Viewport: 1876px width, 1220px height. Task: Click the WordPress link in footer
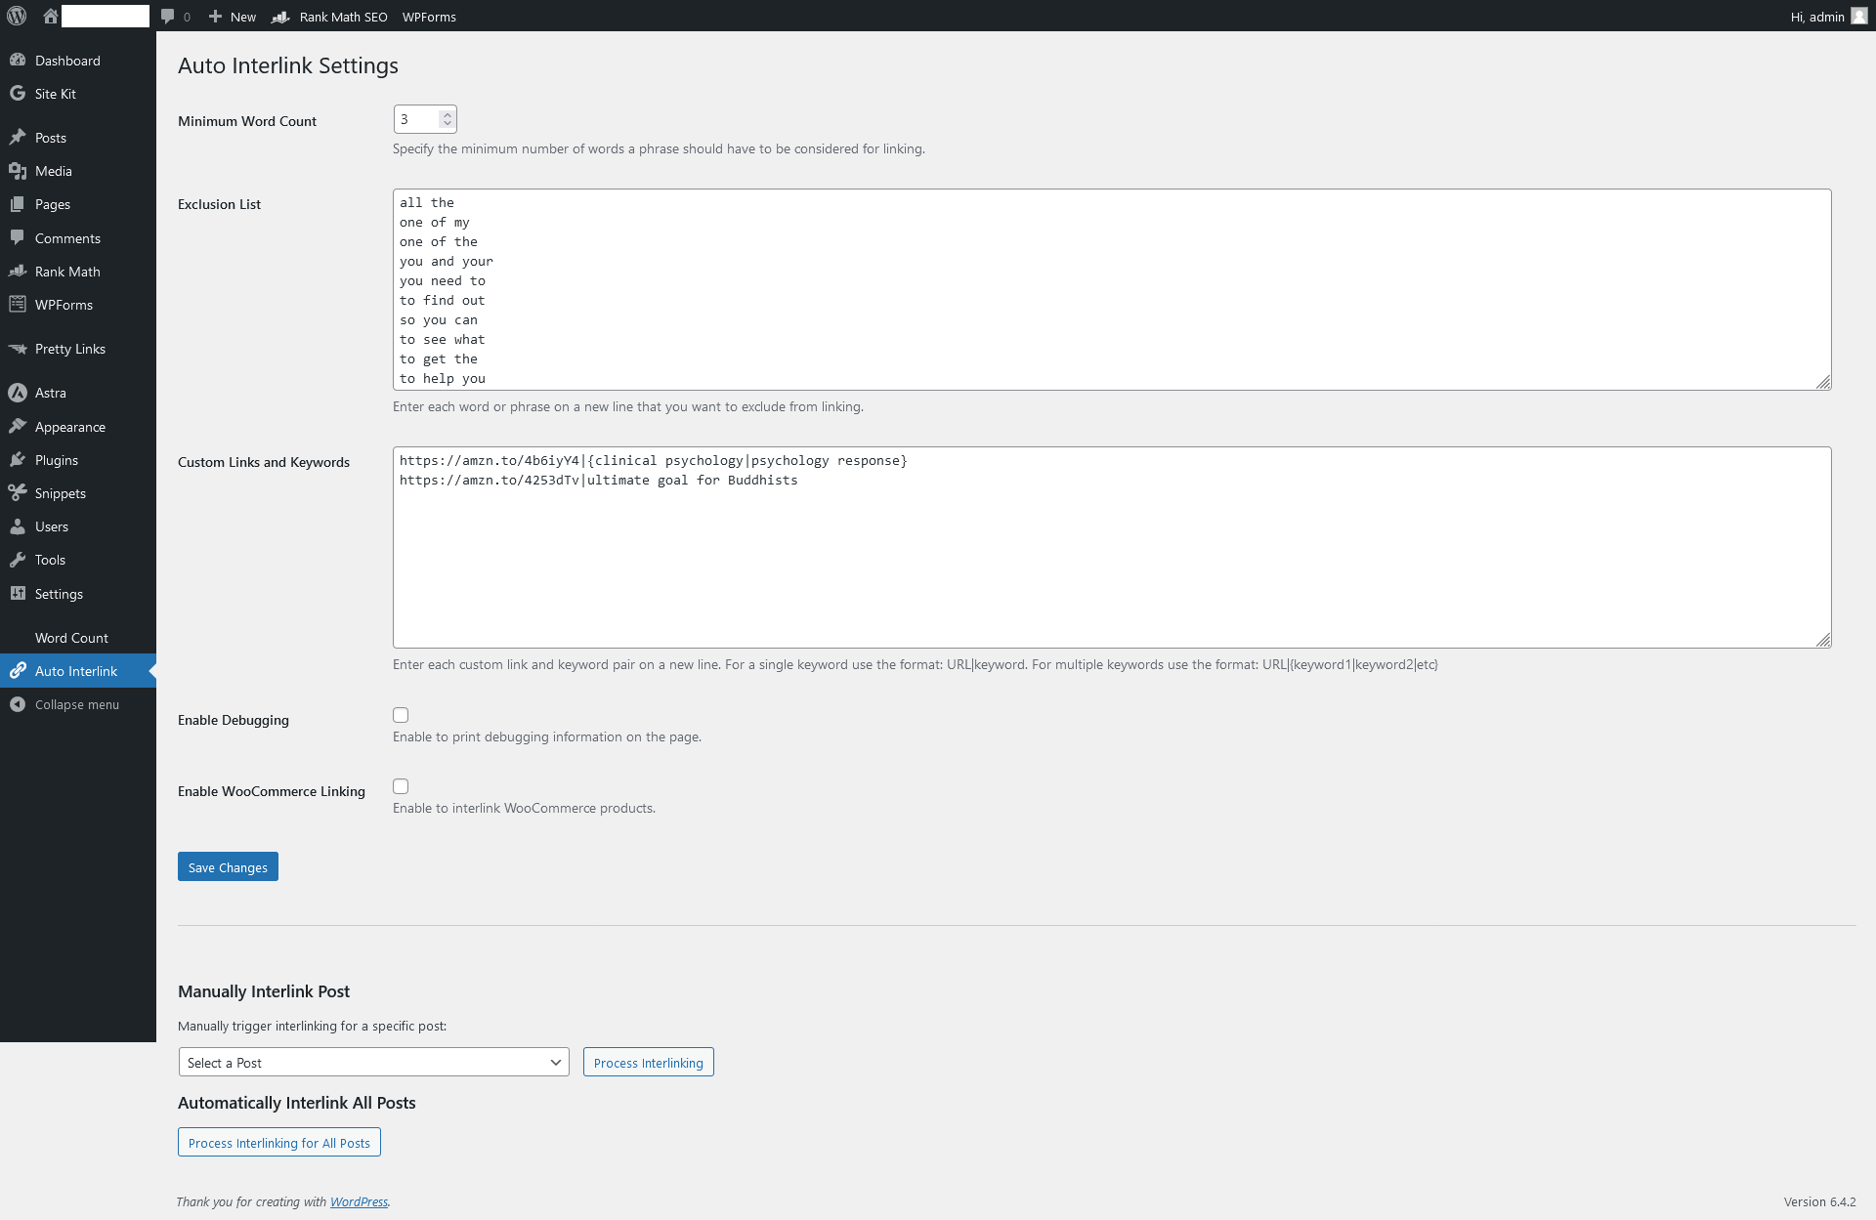pyautogui.click(x=359, y=1200)
